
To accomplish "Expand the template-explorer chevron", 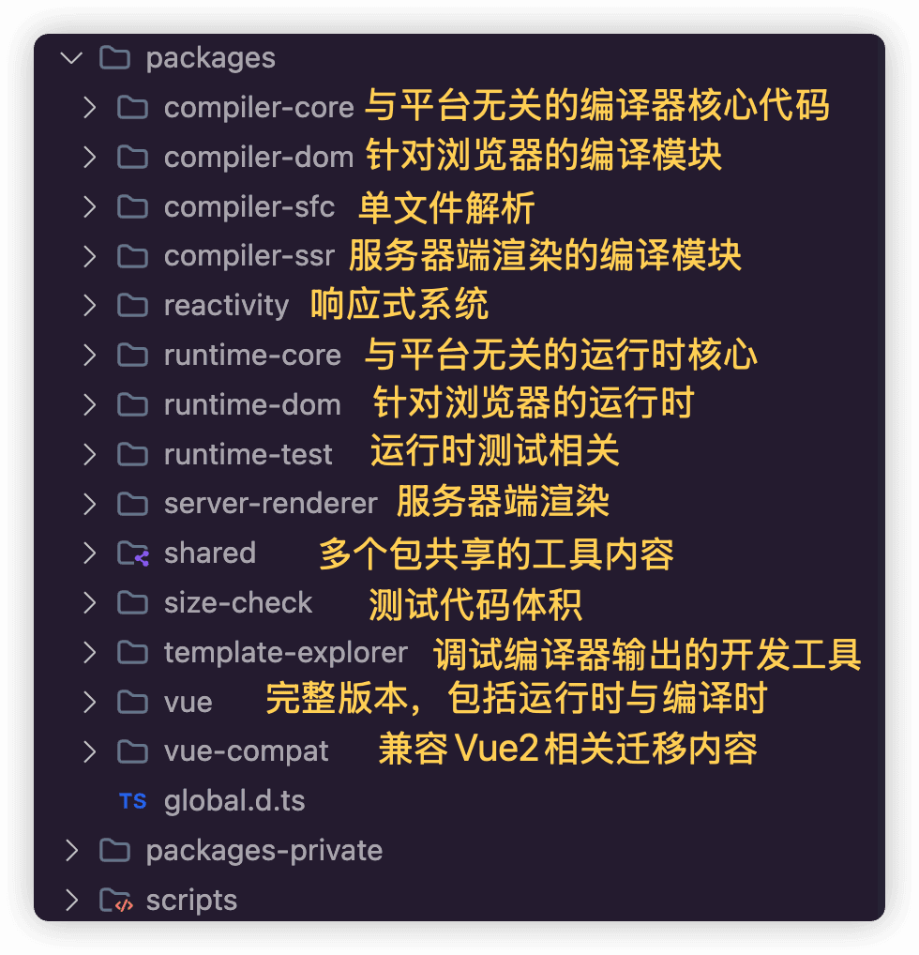I will (89, 652).
